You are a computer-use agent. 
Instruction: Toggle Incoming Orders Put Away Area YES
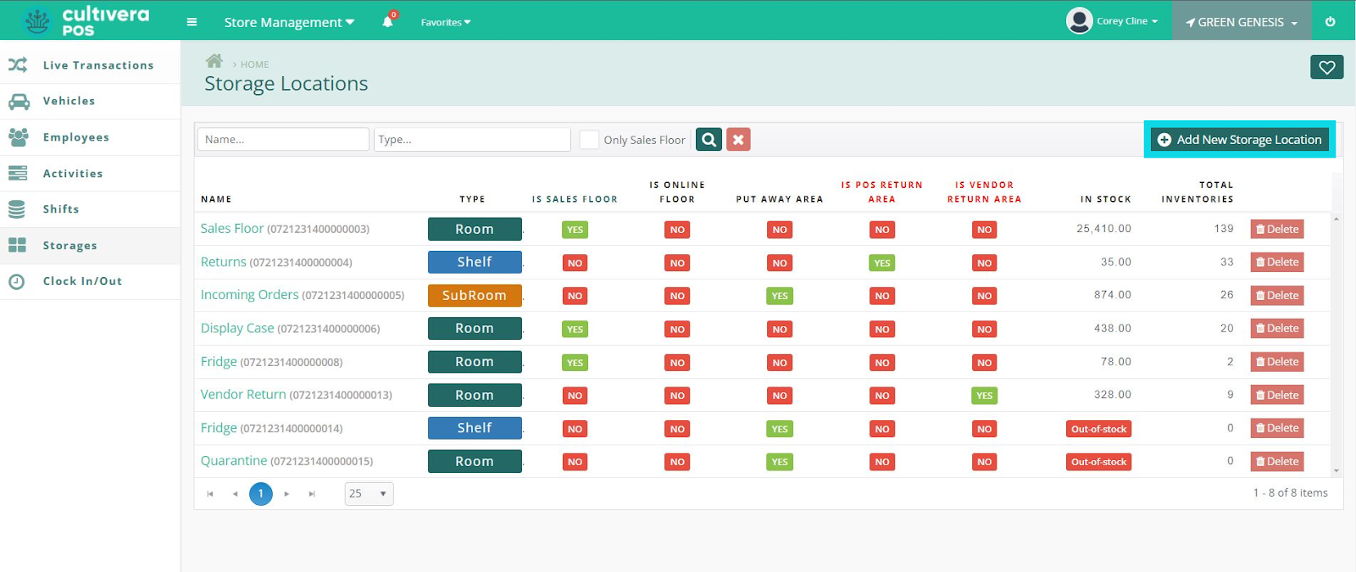click(x=780, y=296)
